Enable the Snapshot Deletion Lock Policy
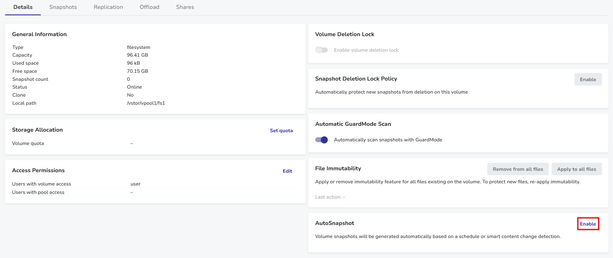Viewport: 613px width, 258px height. click(588, 79)
